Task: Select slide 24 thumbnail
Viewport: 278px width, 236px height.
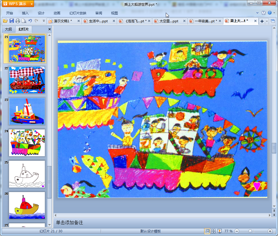Action: pyautogui.click(x=27, y=143)
